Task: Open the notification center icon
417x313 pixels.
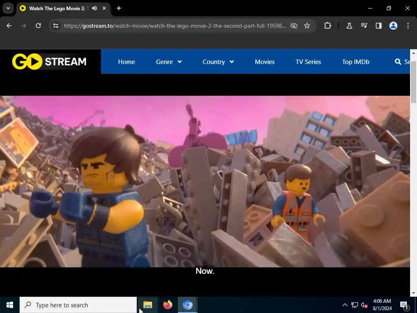Action: click(x=404, y=305)
